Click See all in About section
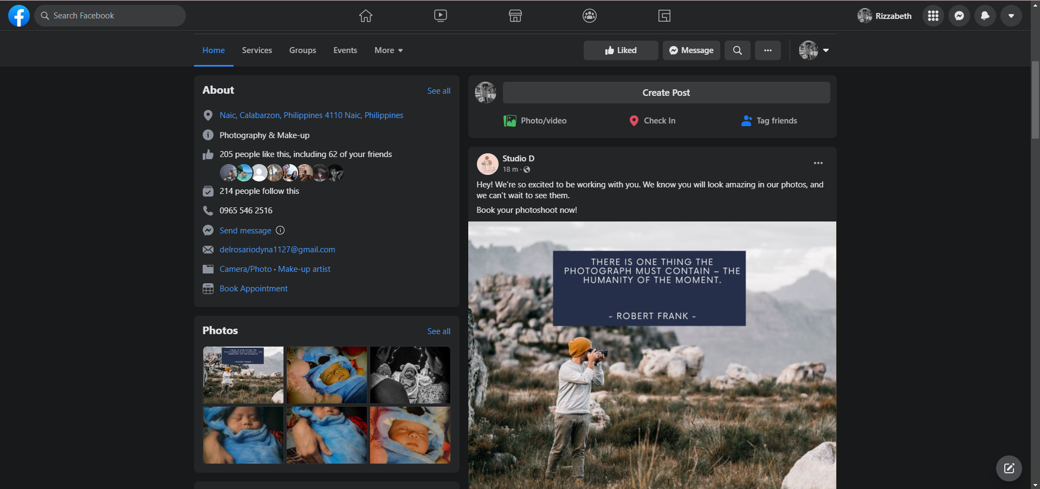Screen dimensions: 1040x489 pyautogui.click(x=439, y=91)
